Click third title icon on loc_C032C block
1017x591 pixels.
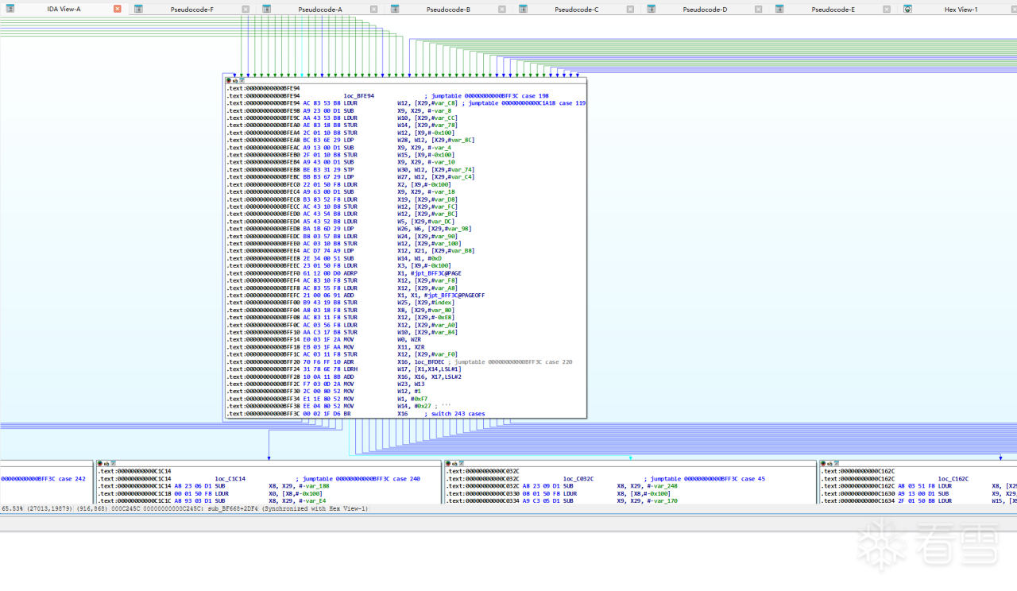462,463
